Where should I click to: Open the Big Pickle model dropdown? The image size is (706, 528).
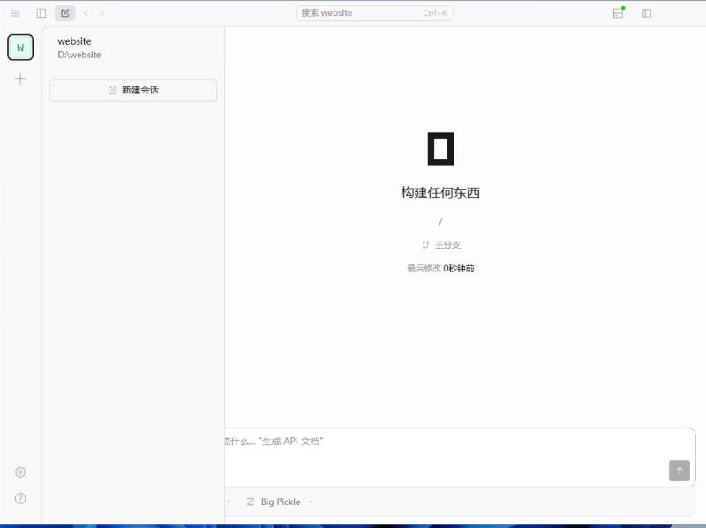(x=280, y=502)
